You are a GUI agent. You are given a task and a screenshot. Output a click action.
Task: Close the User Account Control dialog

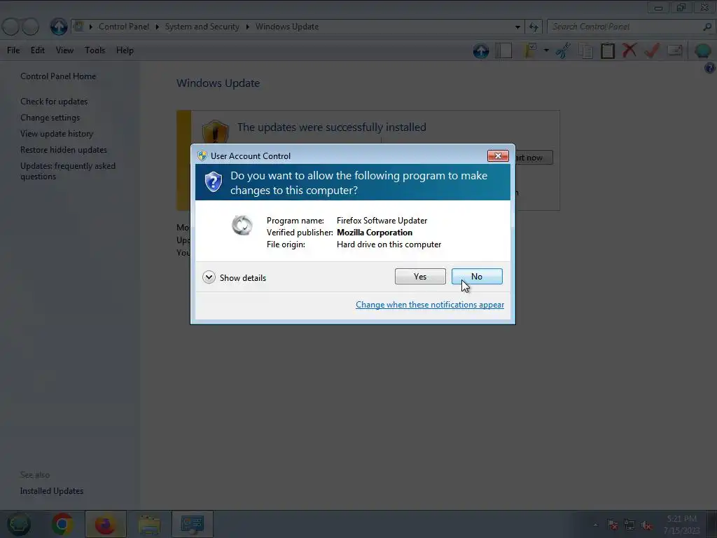click(x=498, y=156)
